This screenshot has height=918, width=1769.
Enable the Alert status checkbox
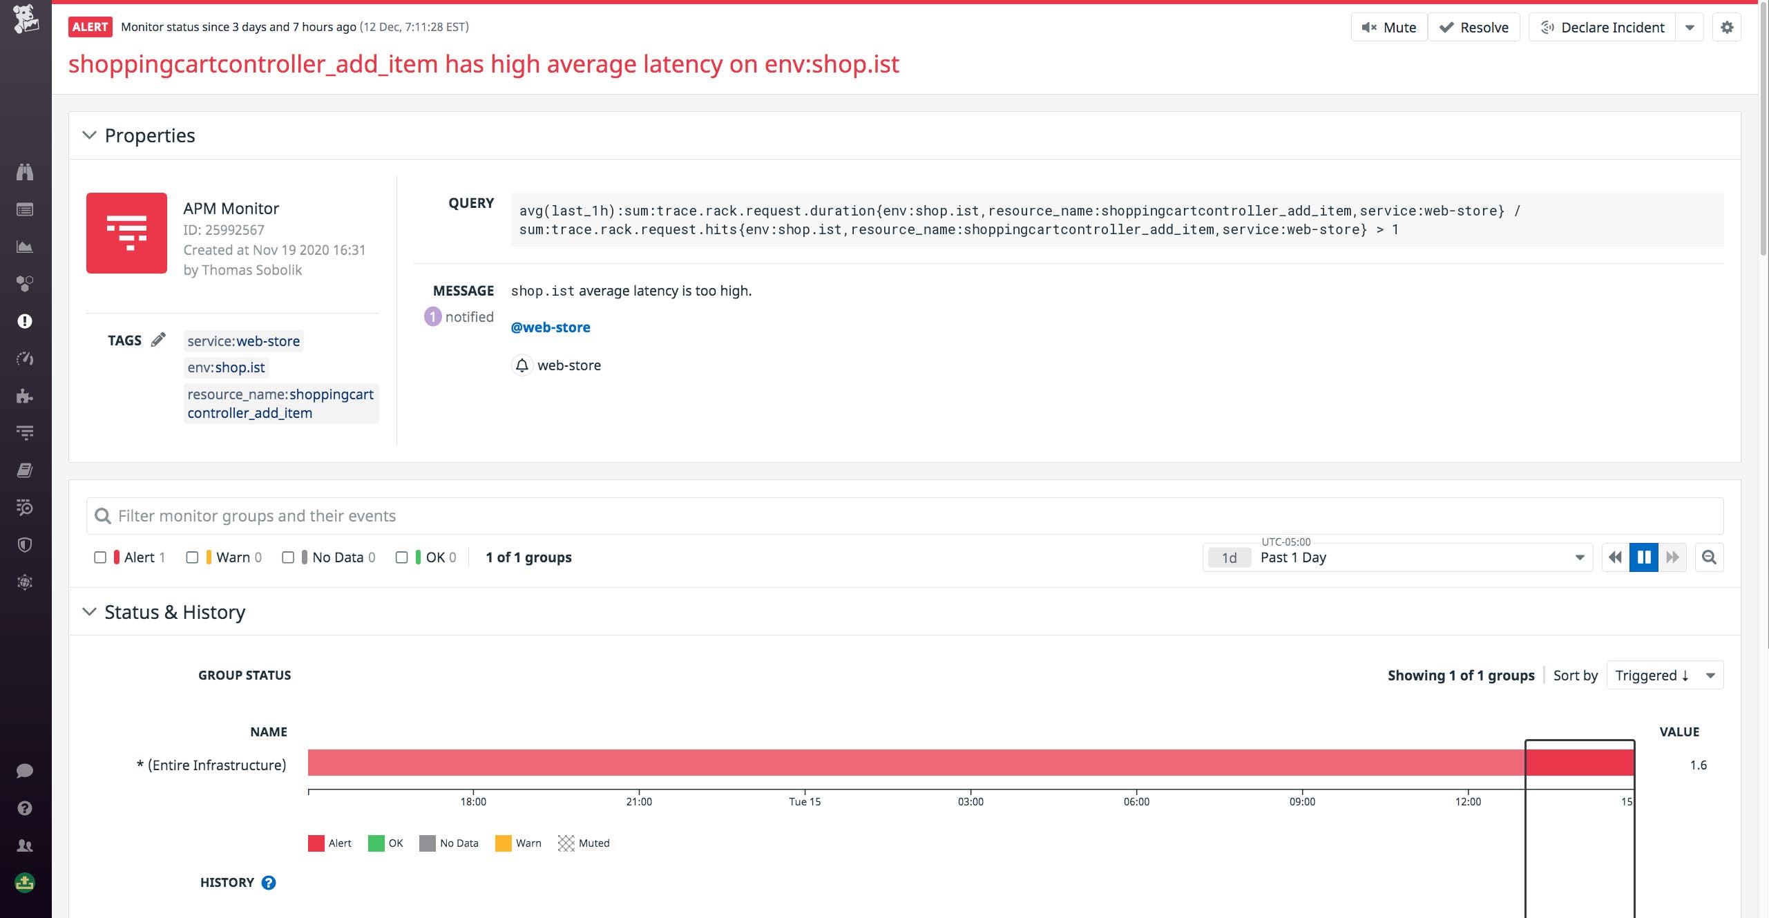[x=100, y=557]
